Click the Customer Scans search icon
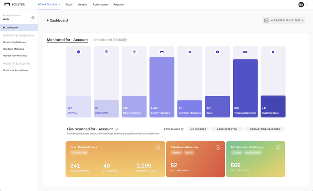313x191 pixels. click(273, 52)
